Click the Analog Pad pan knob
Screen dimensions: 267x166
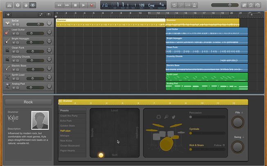coord(49,86)
